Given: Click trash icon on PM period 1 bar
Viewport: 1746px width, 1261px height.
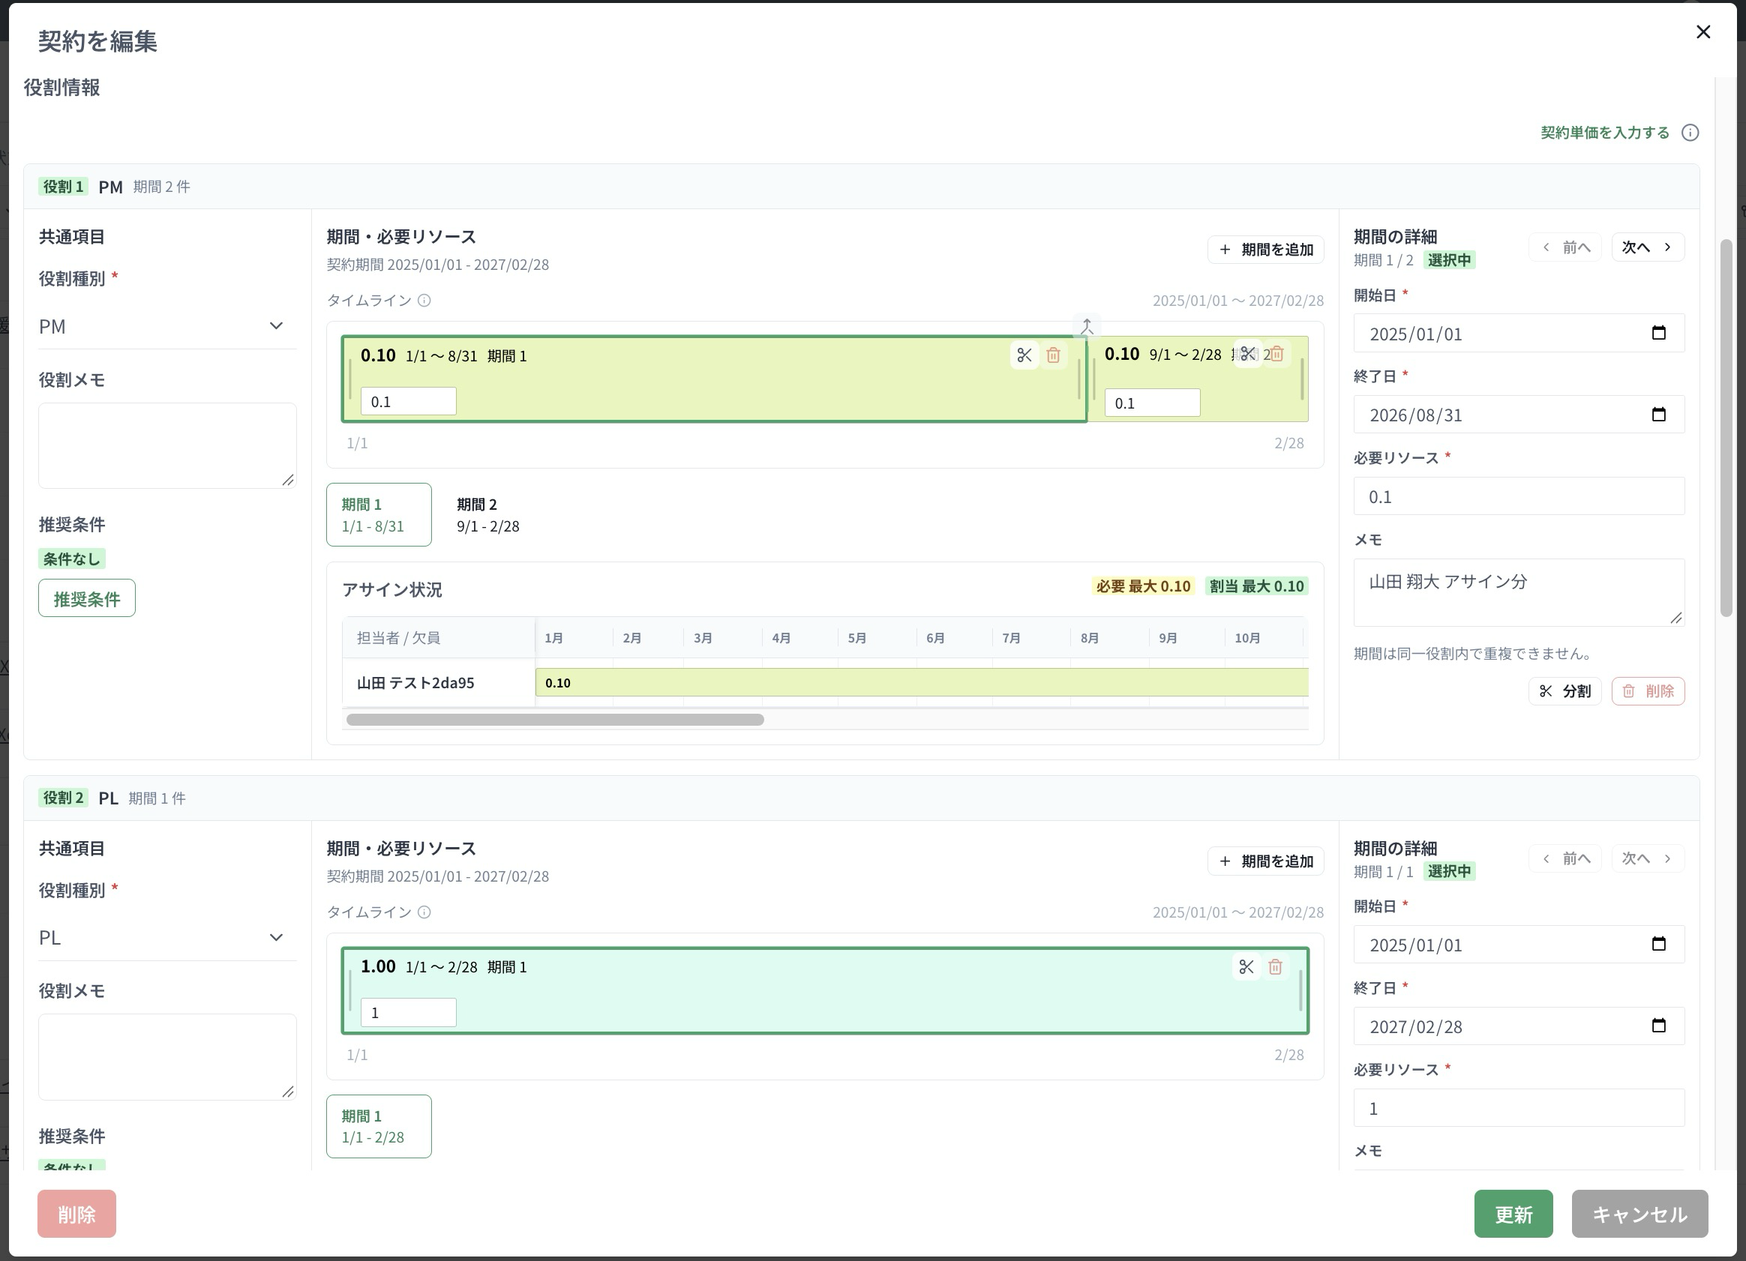Looking at the screenshot, I should 1053,355.
